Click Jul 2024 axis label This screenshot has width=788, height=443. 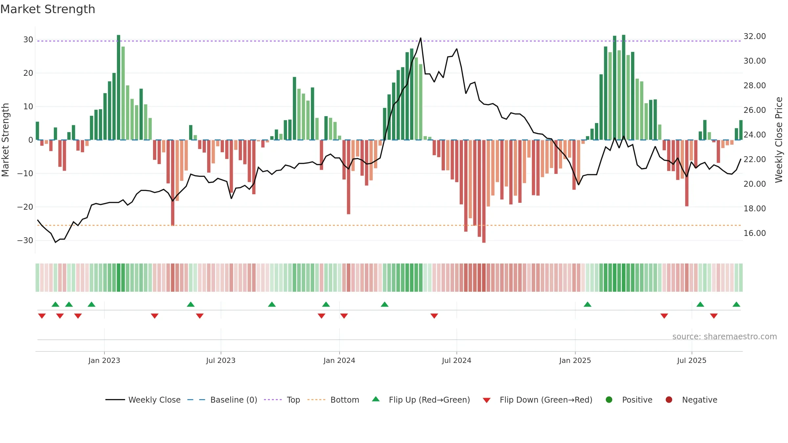coord(456,361)
